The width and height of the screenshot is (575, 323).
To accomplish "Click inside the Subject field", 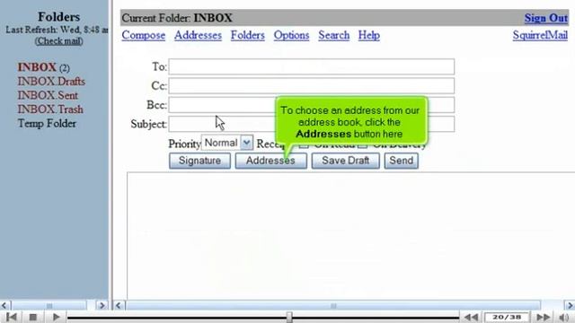I will (312, 124).
